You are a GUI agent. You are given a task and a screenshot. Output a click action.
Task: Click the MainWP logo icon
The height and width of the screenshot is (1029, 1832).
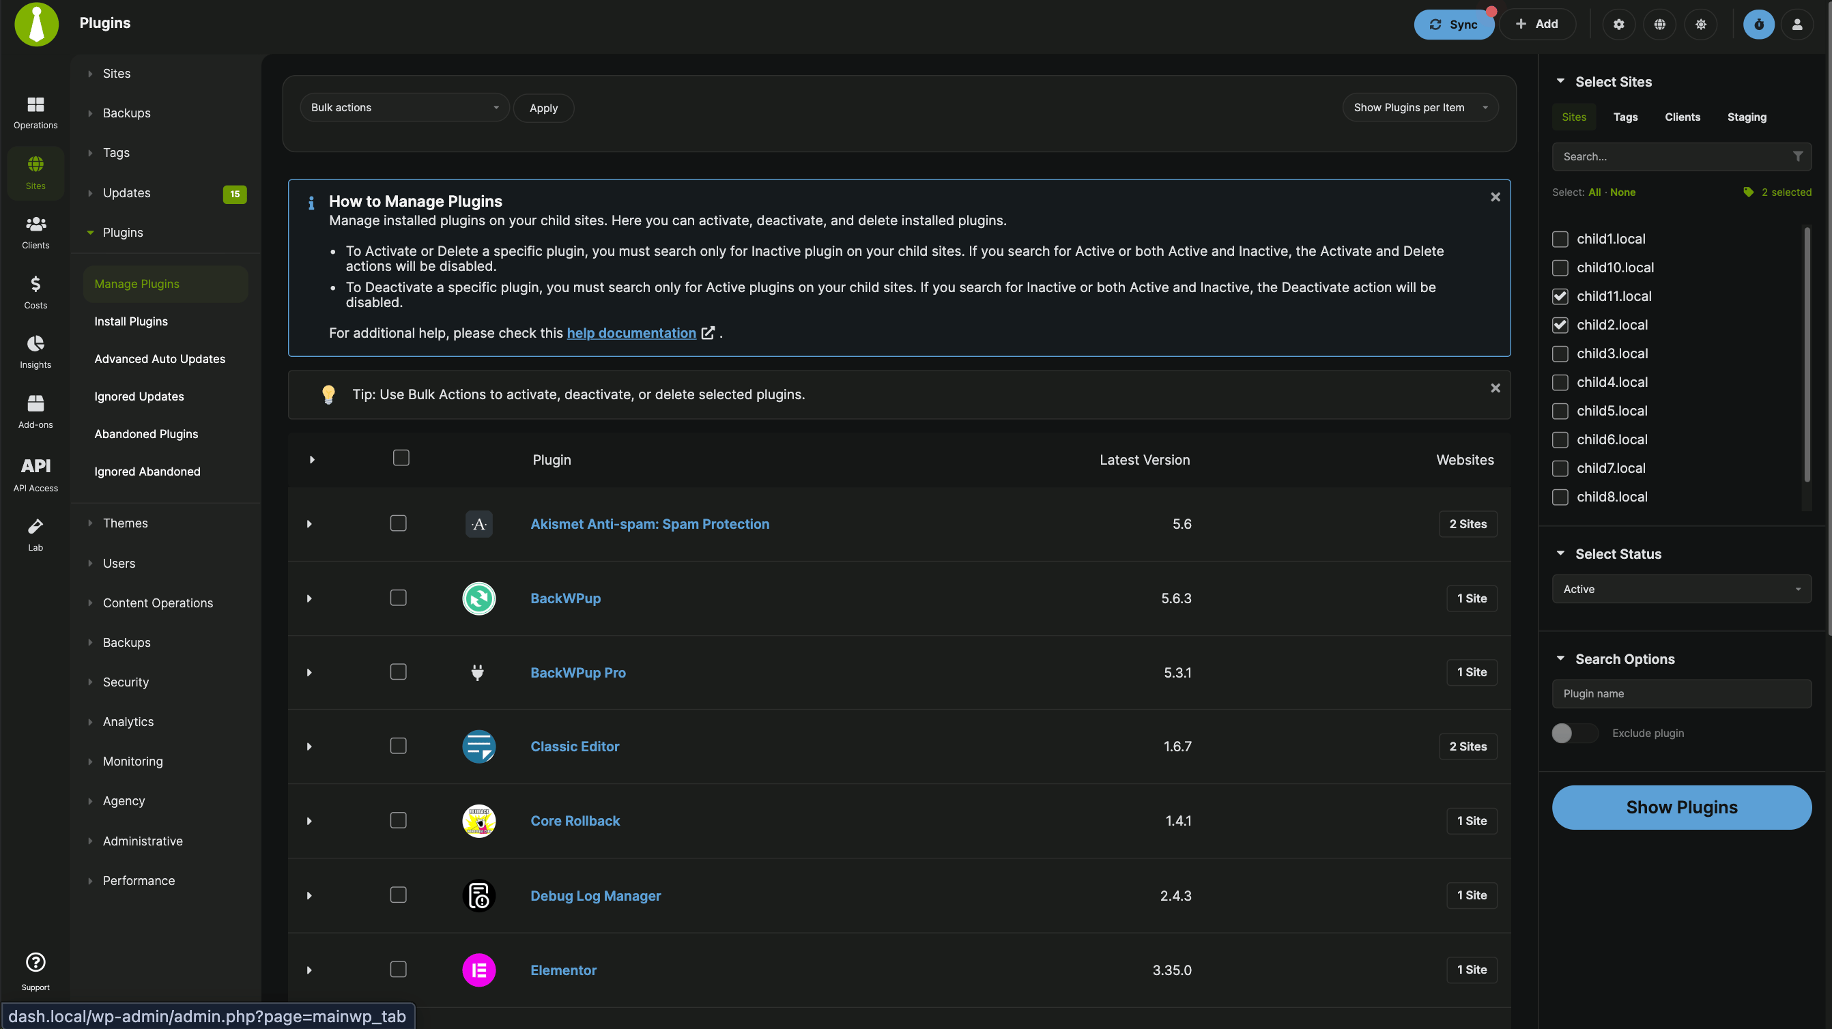coord(36,24)
